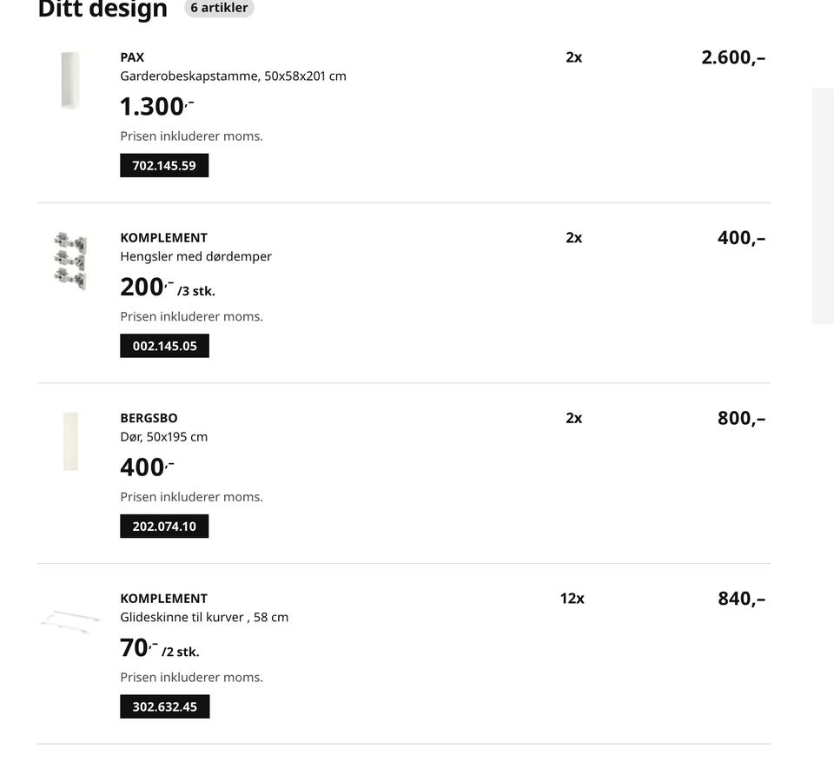
Task: Click the 840,– line total
Action: pos(741,599)
